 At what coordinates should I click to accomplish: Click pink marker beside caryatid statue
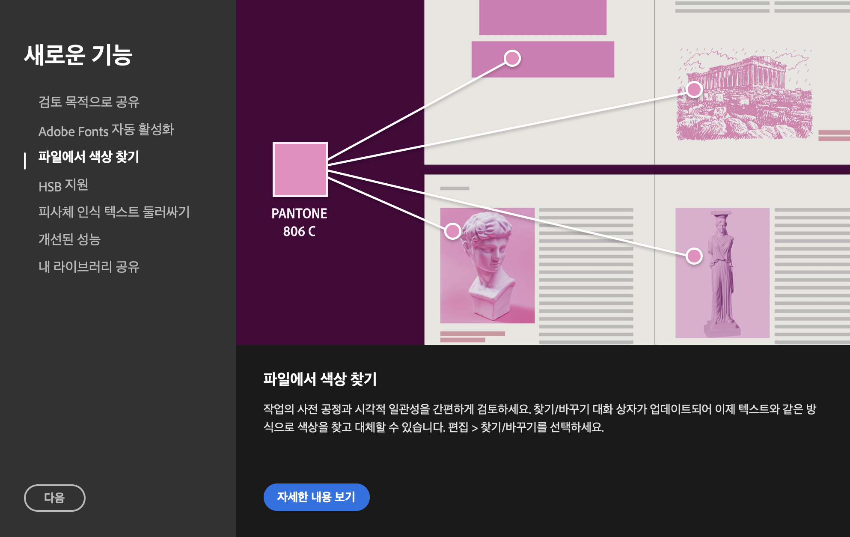point(694,256)
